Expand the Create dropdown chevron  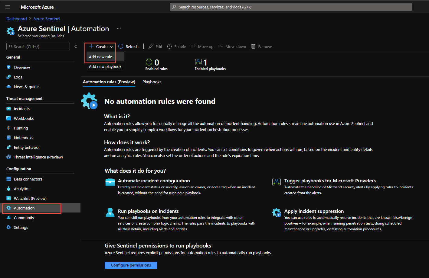tap(112, 47)
